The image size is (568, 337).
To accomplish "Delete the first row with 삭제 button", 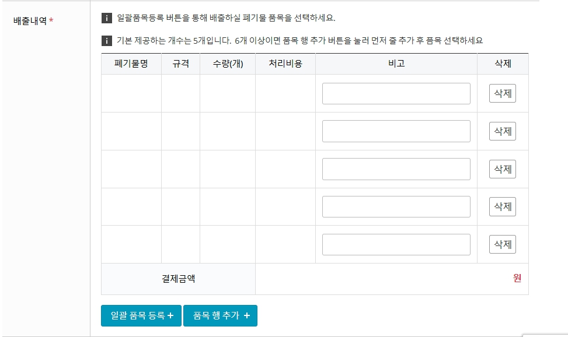I will pyautogui.click(x=503, y=93).
